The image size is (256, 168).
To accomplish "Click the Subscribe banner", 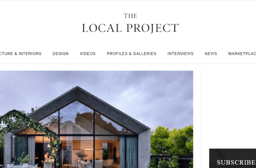I will pos(233,158).
